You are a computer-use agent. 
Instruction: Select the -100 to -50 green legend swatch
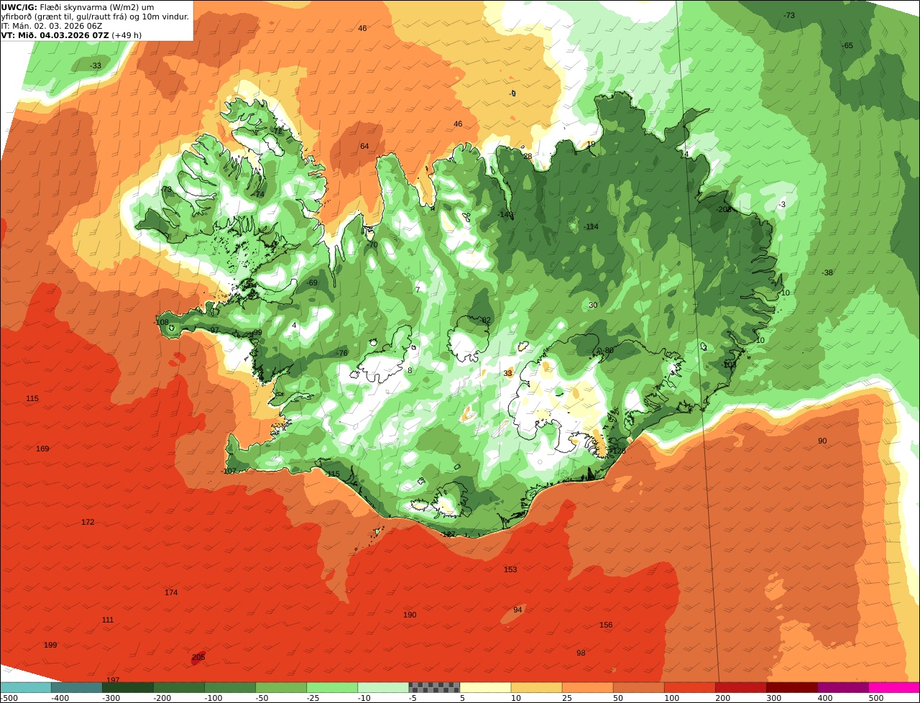click(230, 687)
